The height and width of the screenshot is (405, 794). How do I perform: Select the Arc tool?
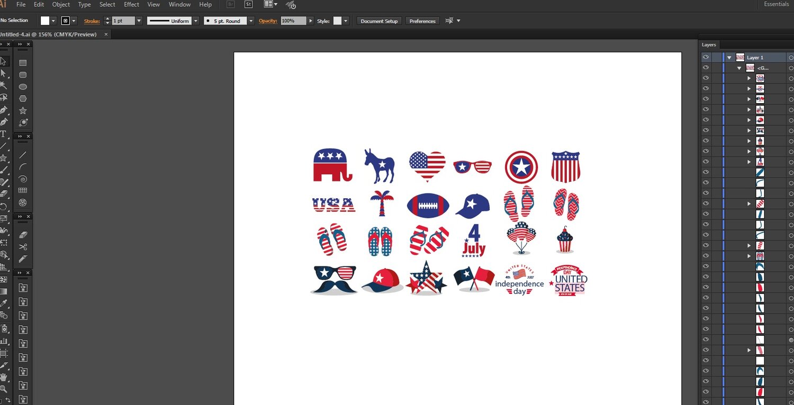click(x=23, y=167)
